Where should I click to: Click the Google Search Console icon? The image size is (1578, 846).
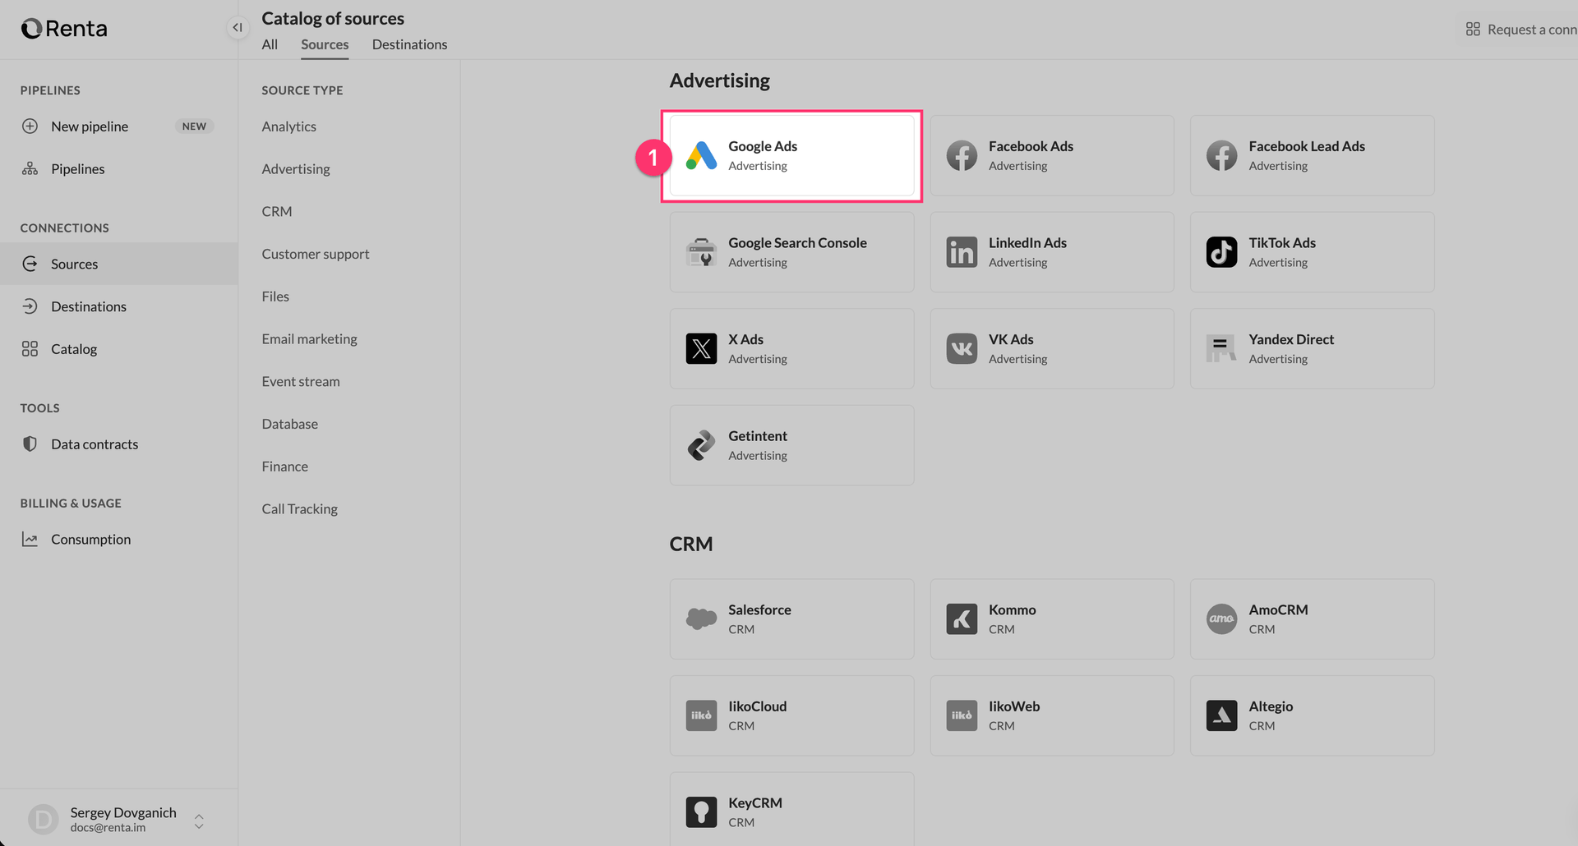(x=701, y=252)
